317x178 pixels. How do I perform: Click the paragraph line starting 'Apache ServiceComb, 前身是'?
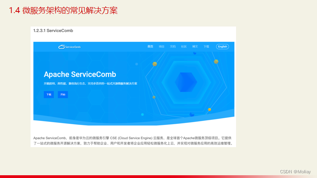click(x=133, y=138)
